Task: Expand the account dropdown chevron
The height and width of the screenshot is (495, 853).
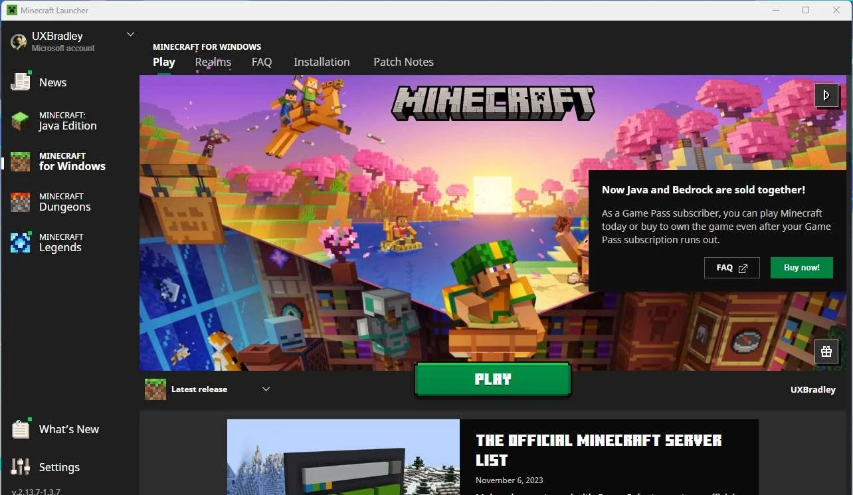Action: [130, 35]
